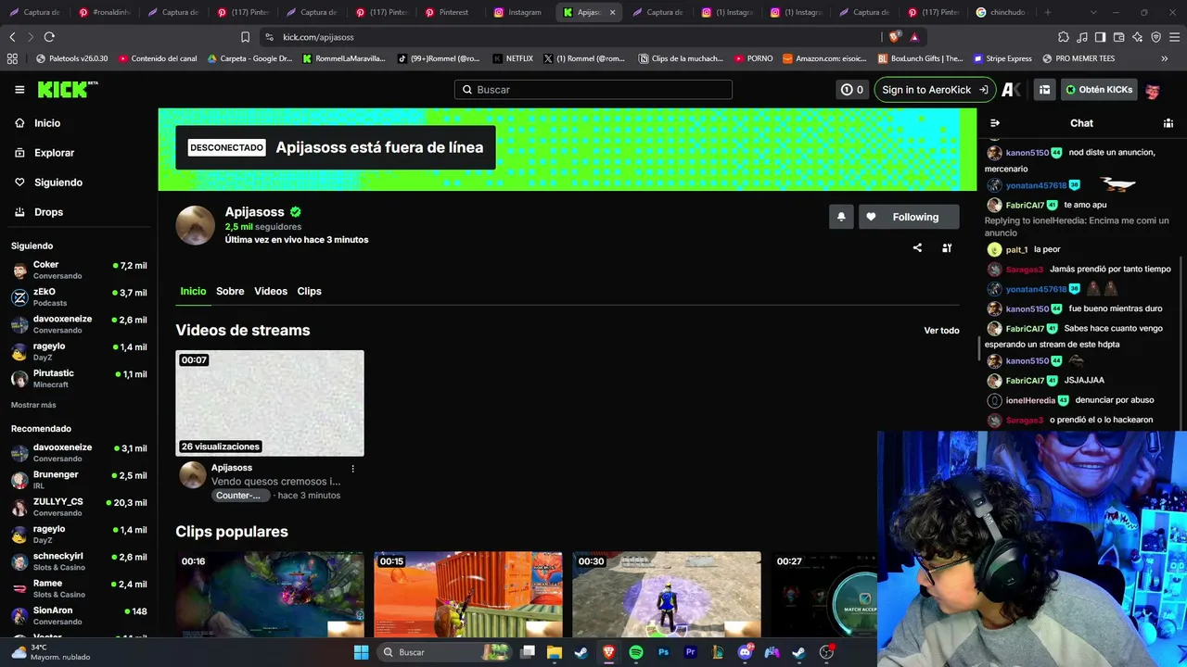The image size is (1187, 667).
Task: Open schneckyirl recommended channel
Action: [x=79, y=561]
